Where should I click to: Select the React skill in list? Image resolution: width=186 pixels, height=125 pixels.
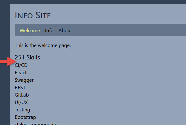(21, 72)
